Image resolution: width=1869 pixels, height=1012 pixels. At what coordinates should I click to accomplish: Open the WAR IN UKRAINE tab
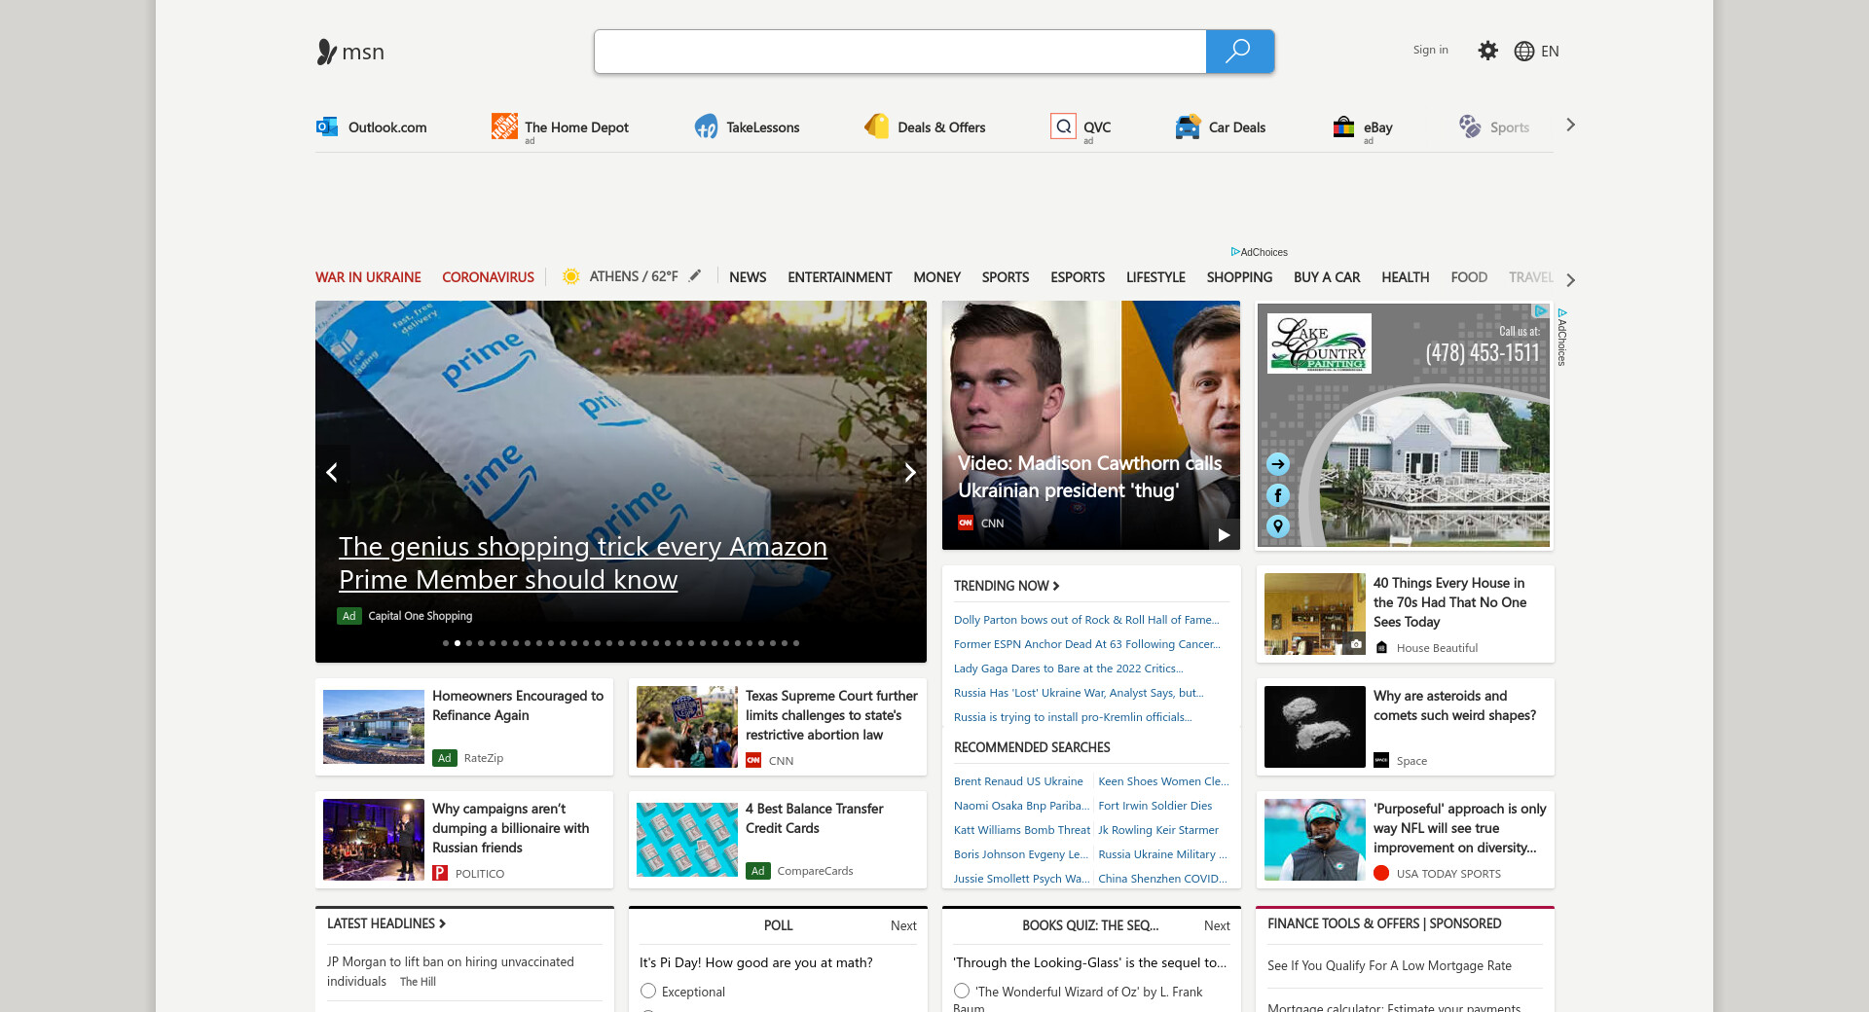click(x=368, y=277)
